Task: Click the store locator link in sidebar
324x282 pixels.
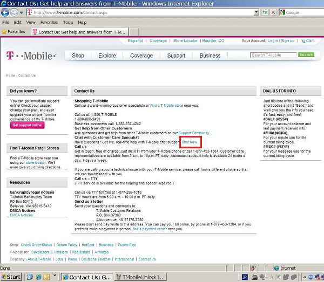Action: click(36, 162)
